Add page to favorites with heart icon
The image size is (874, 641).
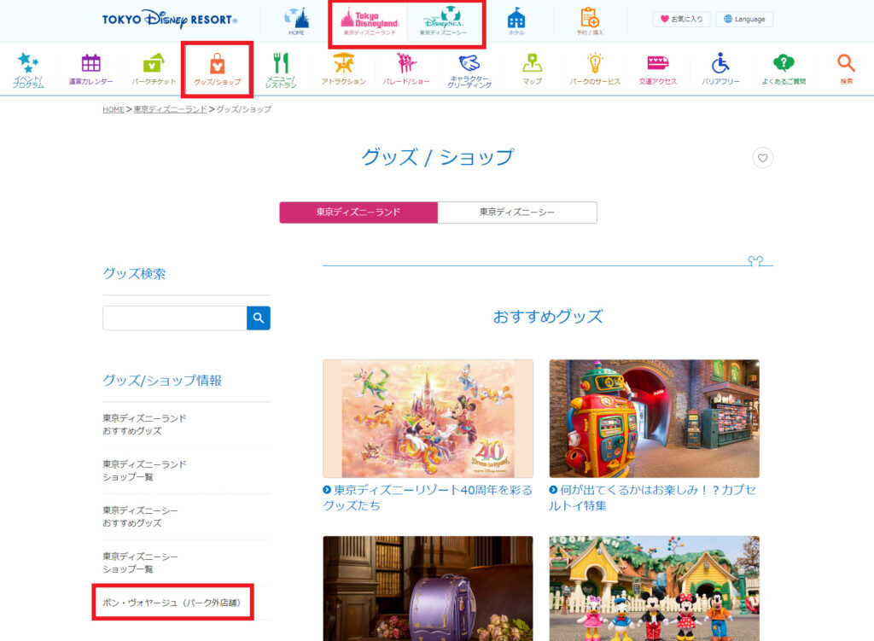[x=762, y=158]
